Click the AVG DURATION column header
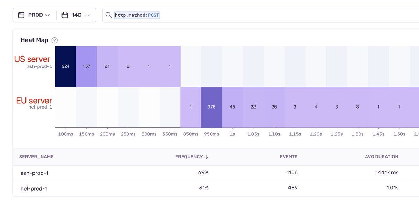The width and height of the screenshot is (419, 223). click(381, 157)
